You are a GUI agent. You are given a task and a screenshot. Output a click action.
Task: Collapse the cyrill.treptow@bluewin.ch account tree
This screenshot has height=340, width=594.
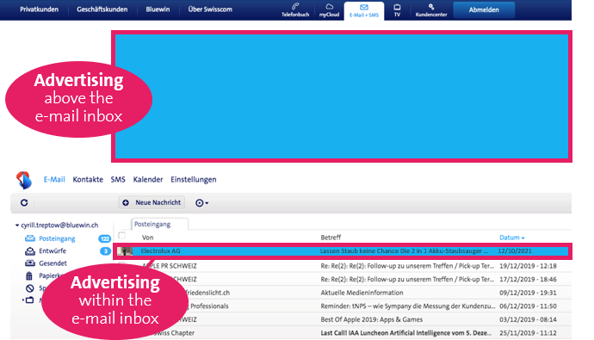(x=17, y=226)
